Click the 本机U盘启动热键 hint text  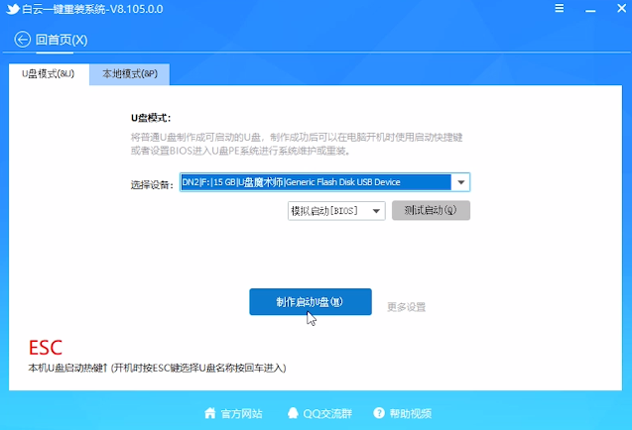pyautogui.click(x=157, y=368)
